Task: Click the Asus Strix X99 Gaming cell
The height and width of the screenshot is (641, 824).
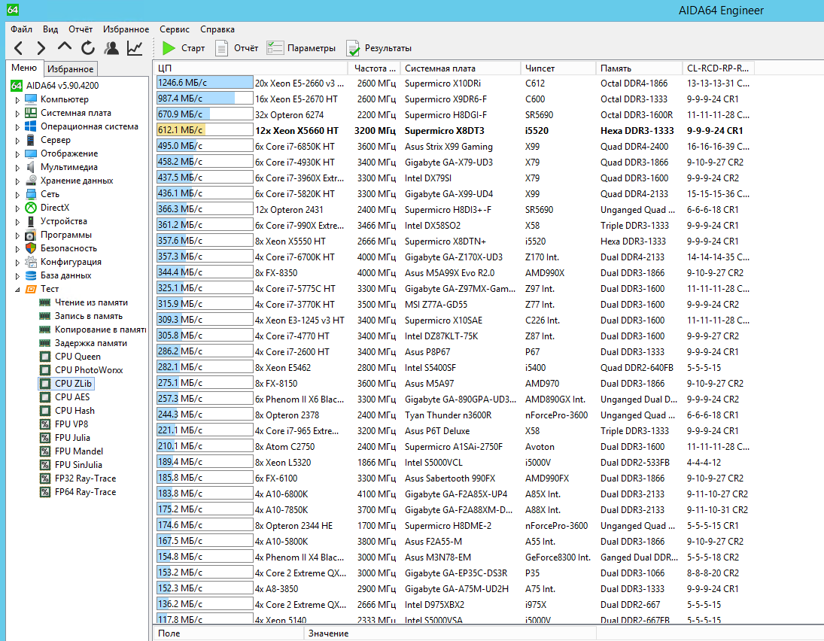Action: point(448,147)
